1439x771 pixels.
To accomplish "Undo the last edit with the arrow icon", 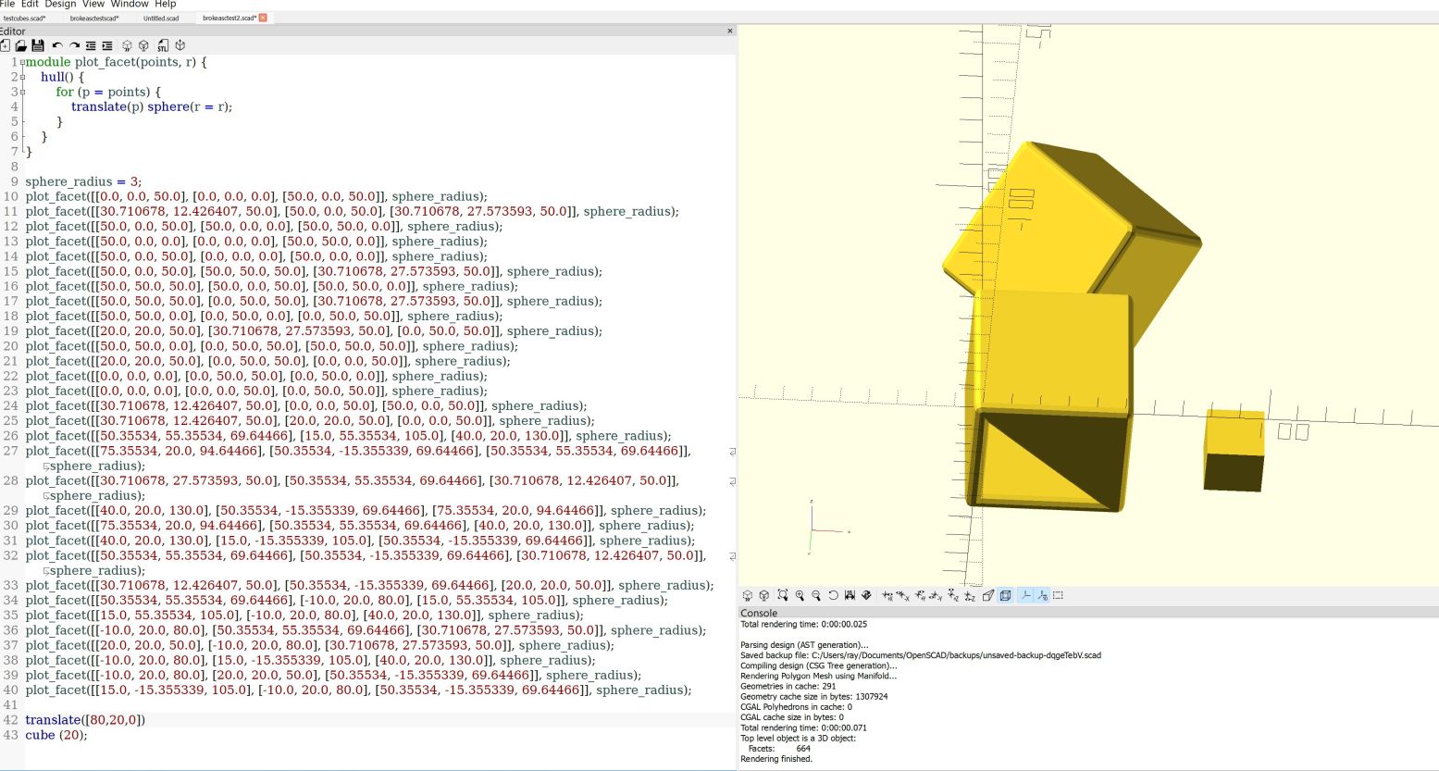I will (57, 45).
